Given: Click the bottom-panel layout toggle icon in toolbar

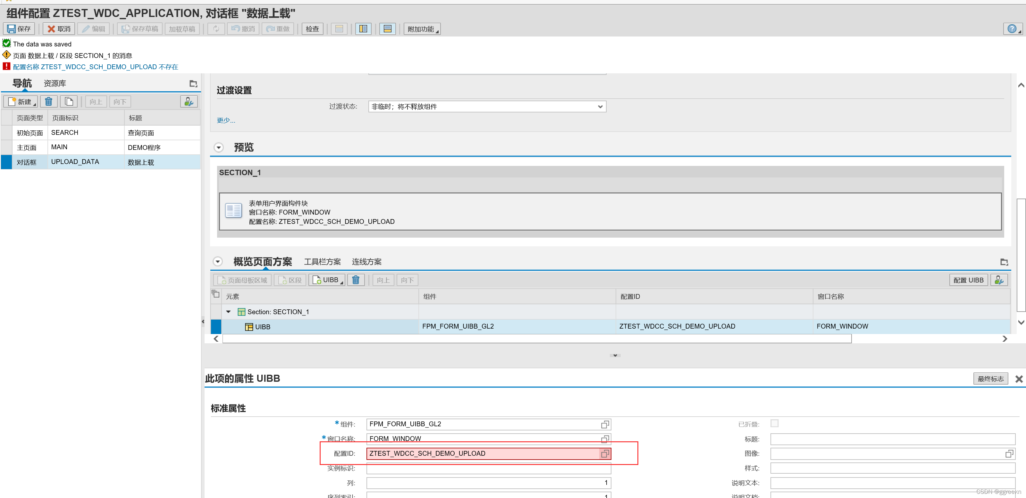Looking at the screenshot, I should 387,29.
